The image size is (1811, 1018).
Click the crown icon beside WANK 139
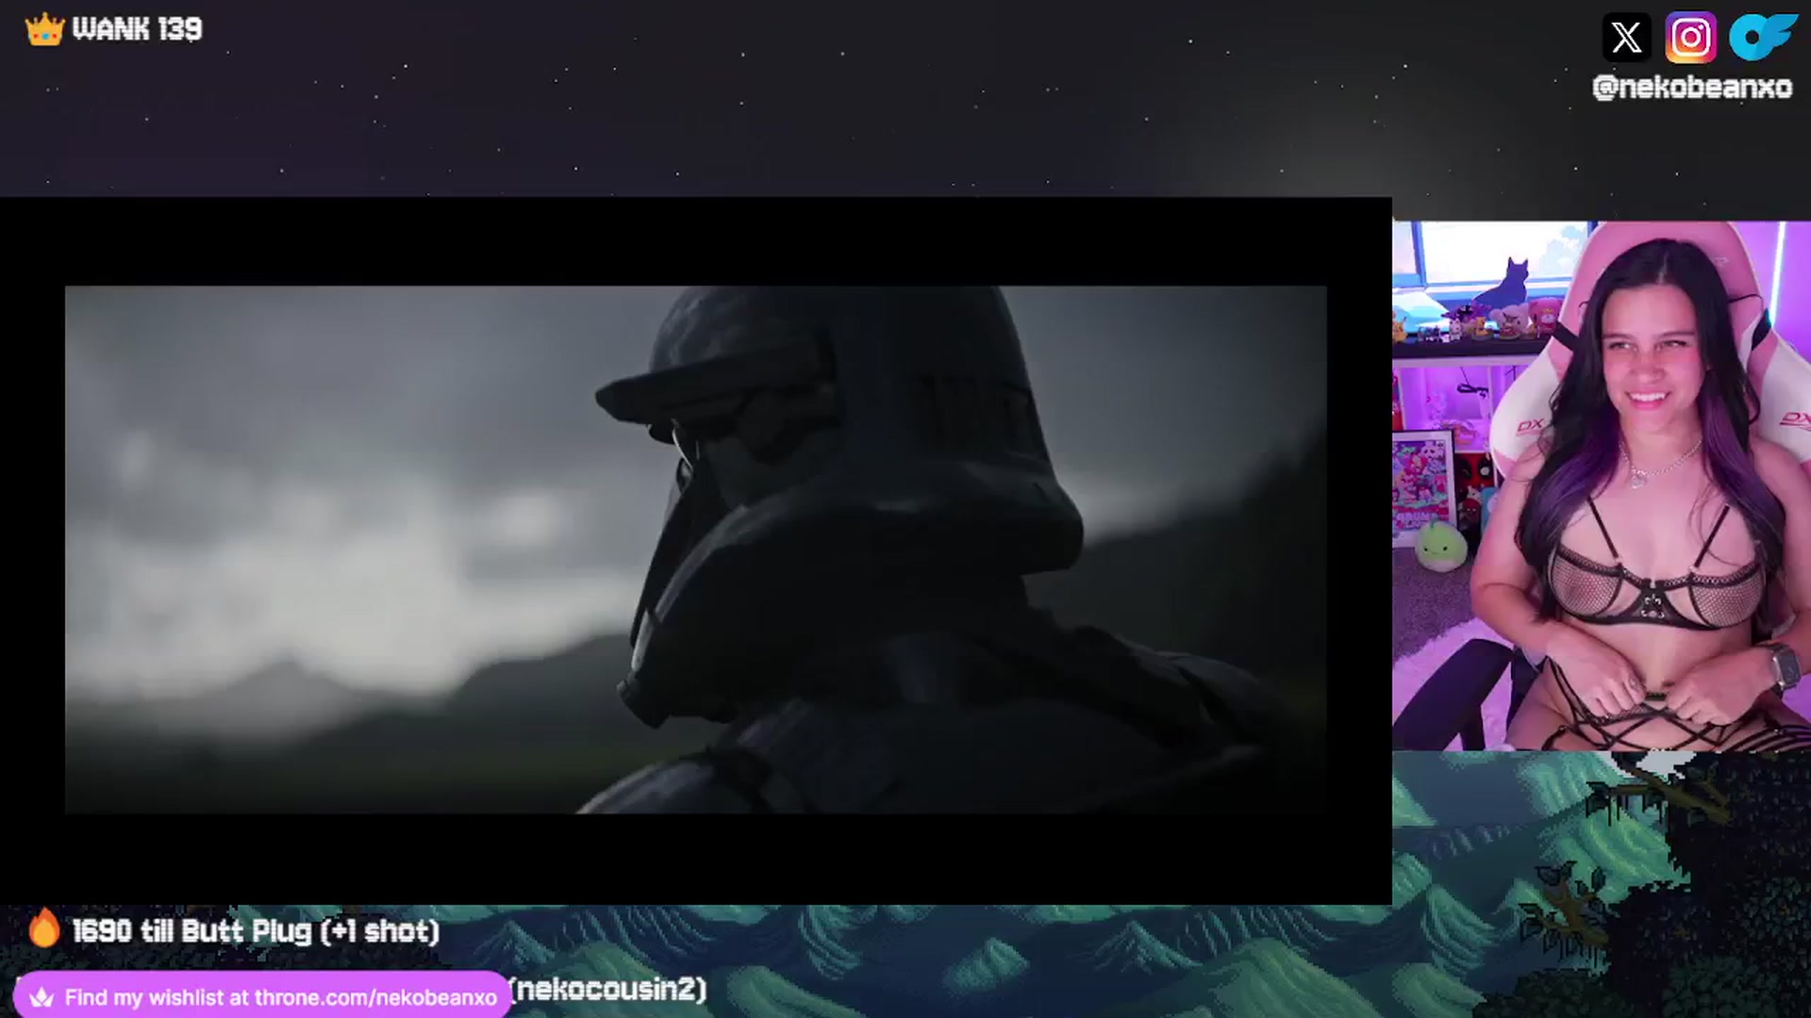tap(43, 29)
